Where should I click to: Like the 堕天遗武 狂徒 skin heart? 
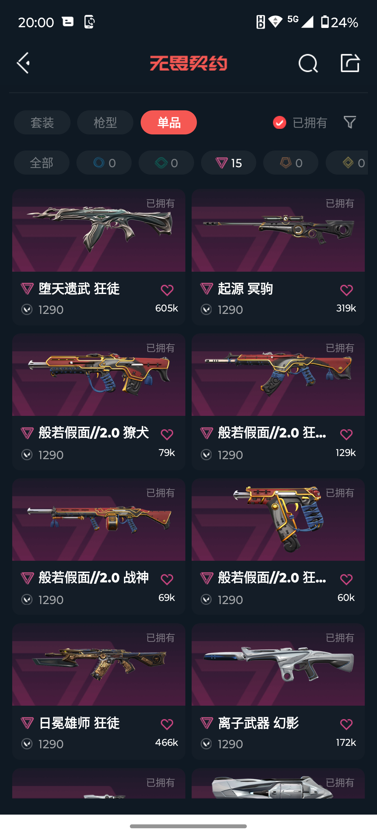[167, 290]
